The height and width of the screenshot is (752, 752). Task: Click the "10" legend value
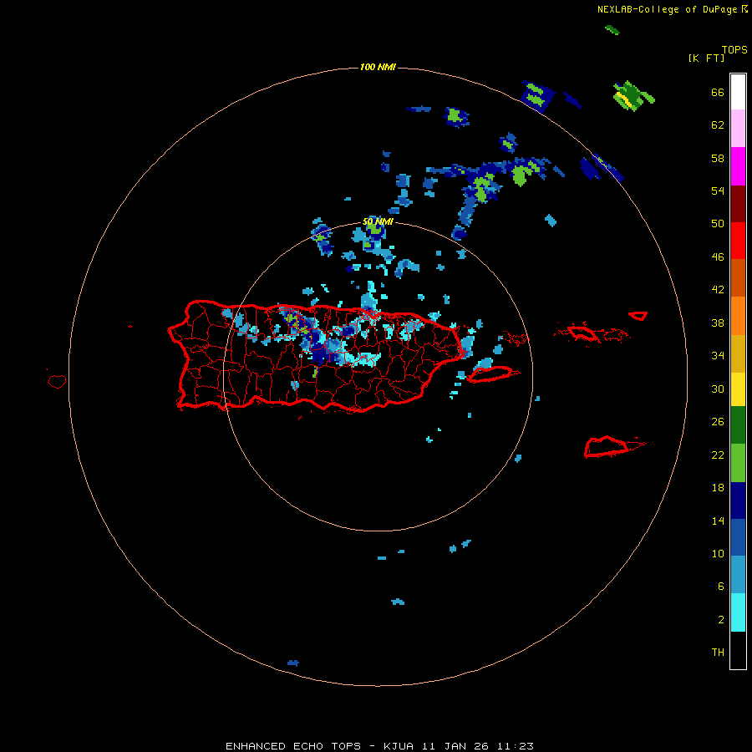718,554
